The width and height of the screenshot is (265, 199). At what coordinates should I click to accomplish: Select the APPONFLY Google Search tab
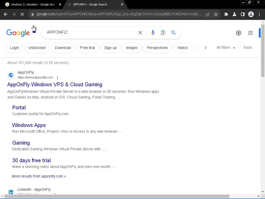(x=90, y=4)
